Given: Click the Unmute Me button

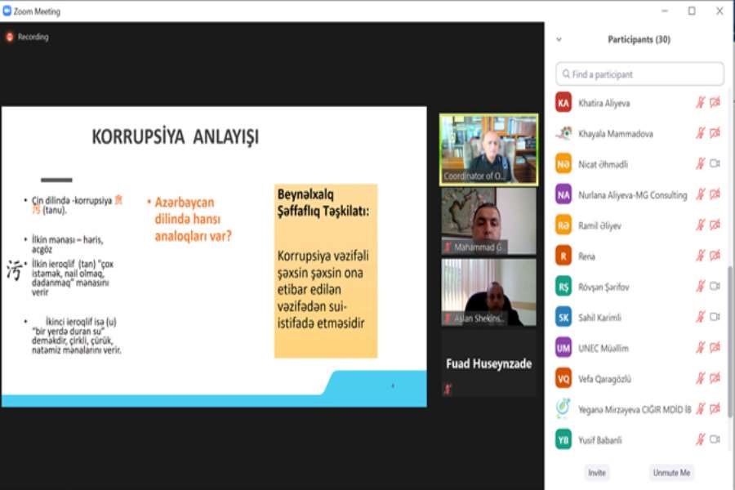Looking at the screenshot, I should (671, 473).
